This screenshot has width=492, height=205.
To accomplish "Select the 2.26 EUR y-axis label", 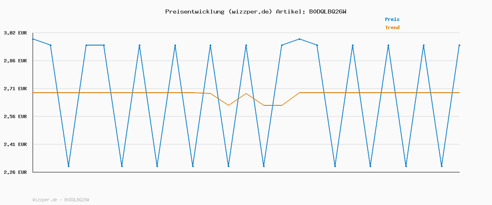I will [15, 172].
